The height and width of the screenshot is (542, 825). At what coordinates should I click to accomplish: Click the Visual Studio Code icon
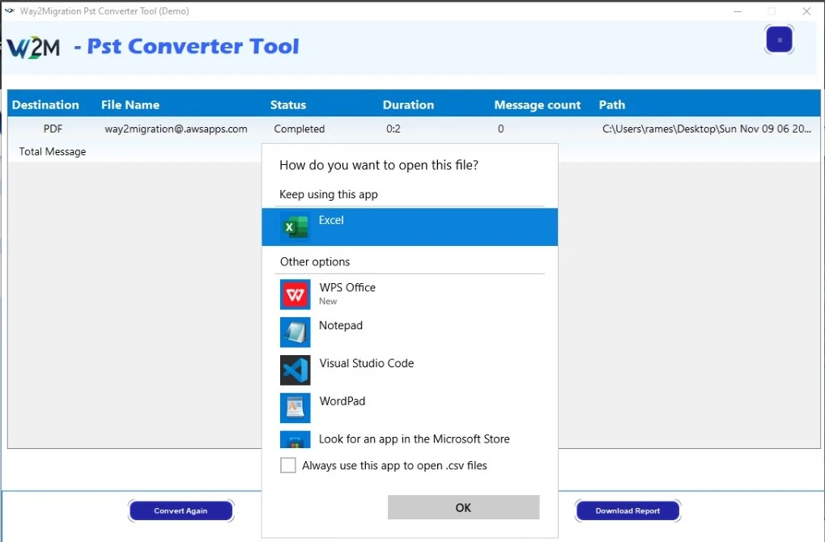point(296,370)
